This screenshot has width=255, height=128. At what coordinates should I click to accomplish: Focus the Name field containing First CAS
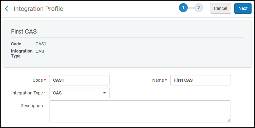tap(200, 80)
